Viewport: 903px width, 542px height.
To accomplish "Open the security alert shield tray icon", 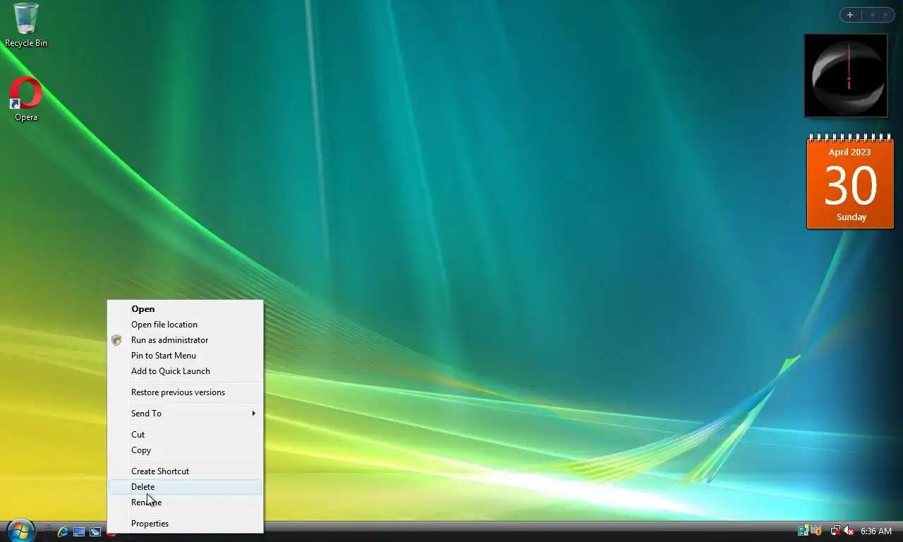I will point(817,531).
